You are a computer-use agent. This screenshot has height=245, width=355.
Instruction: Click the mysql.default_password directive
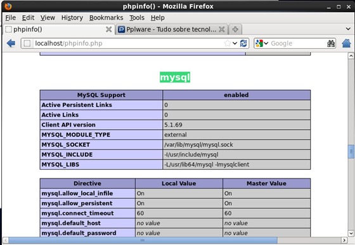[79, 233]
